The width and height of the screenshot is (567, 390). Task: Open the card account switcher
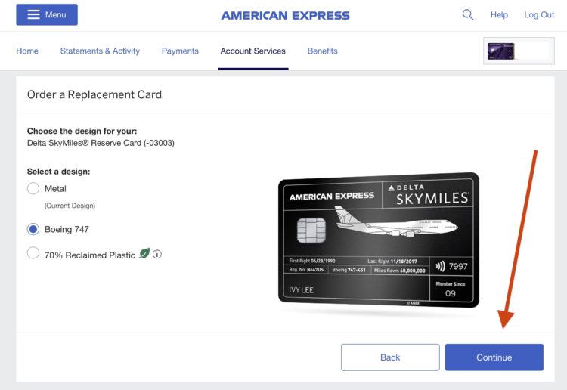pos(516,51)
